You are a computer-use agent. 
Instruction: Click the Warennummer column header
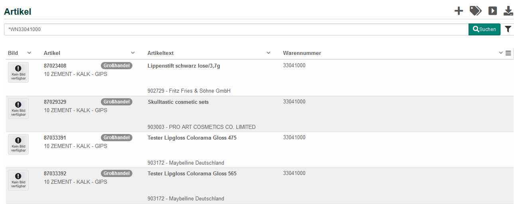pos(302,53)
